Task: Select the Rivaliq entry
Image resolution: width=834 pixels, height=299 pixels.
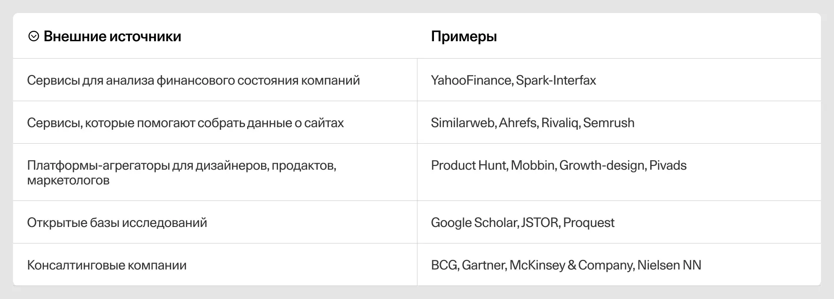Action: [x=560, y=123]
